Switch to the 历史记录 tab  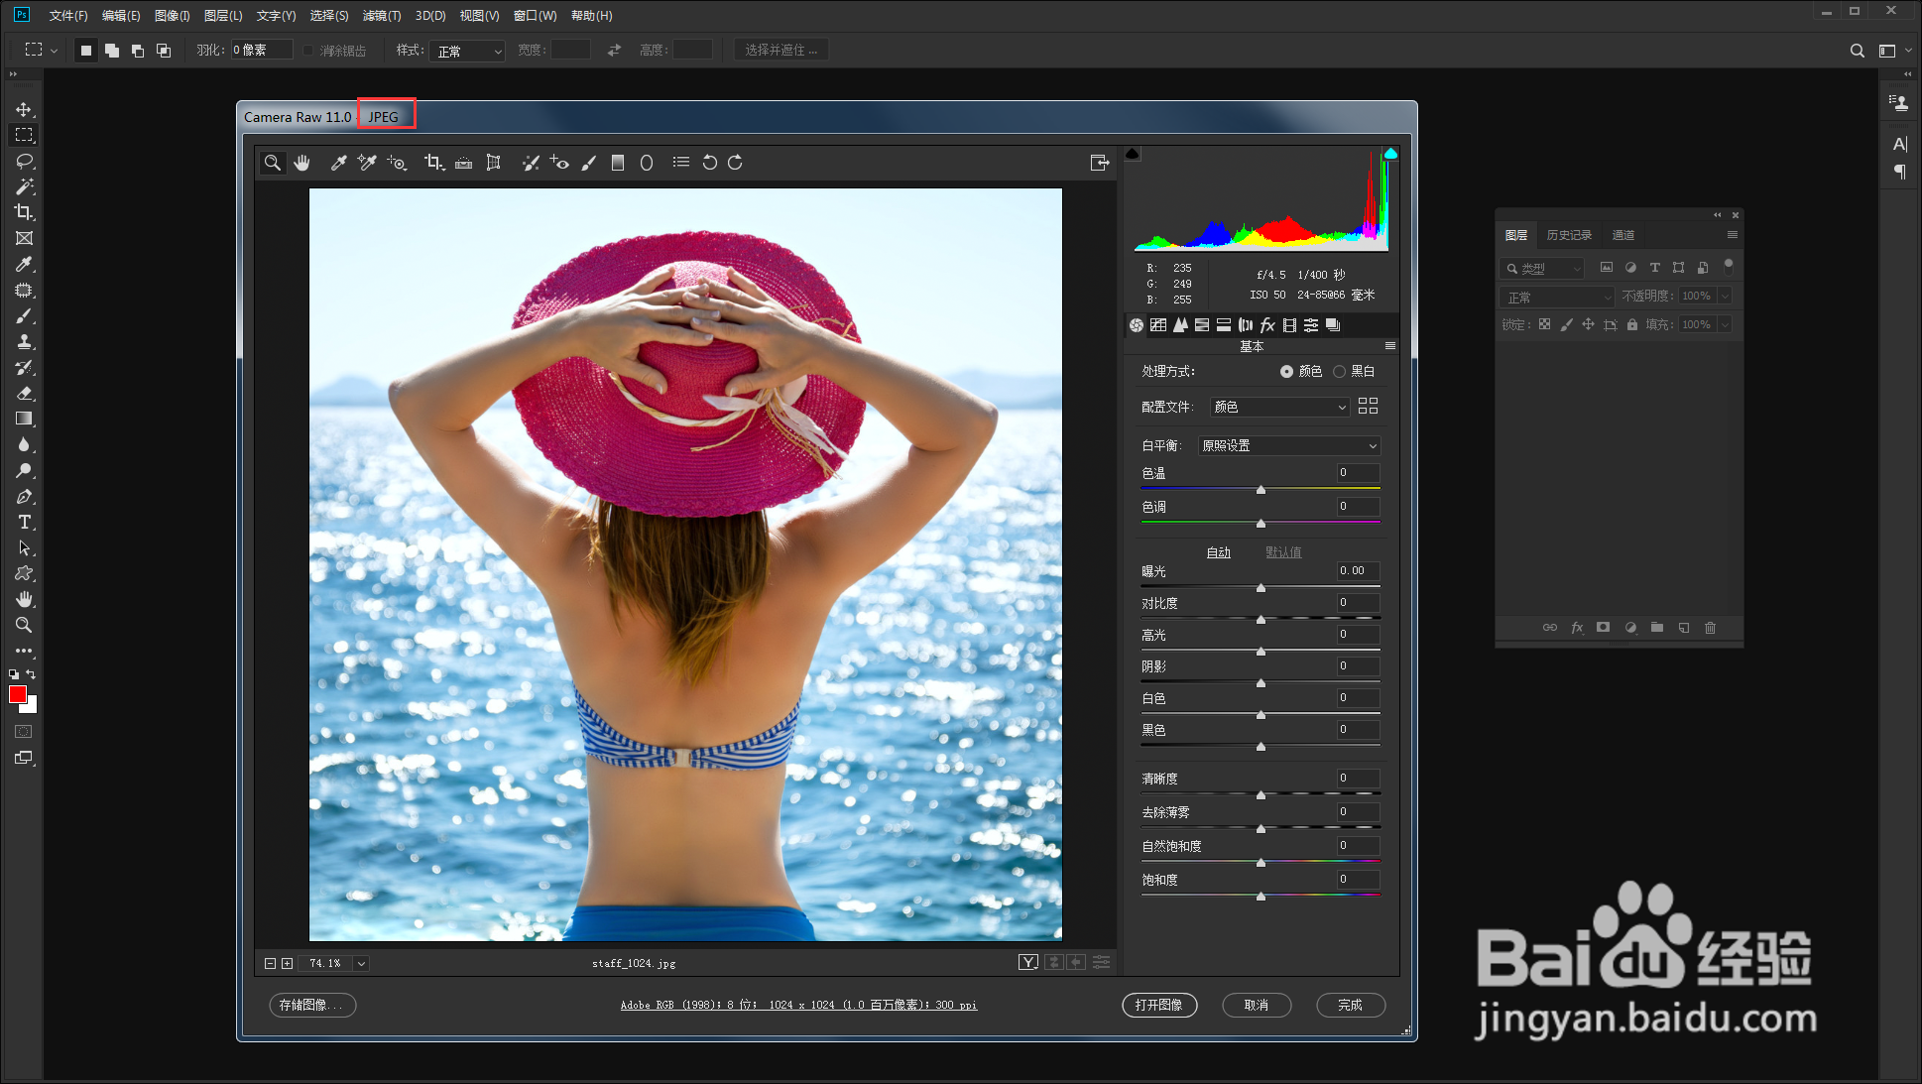1568,235
